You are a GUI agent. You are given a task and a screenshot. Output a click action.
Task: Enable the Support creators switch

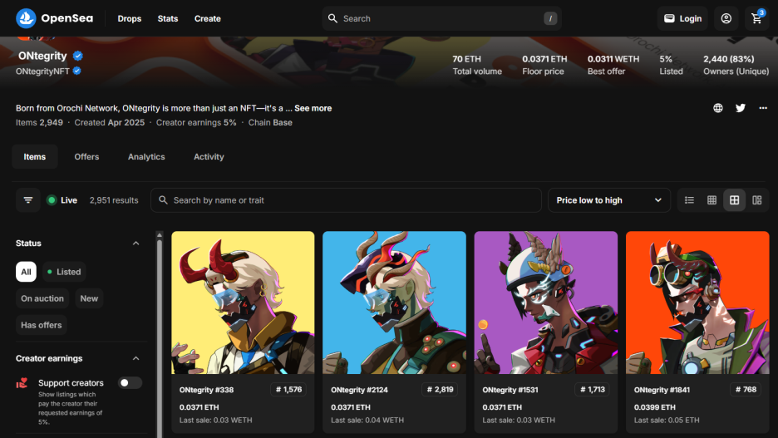[130, 383]
